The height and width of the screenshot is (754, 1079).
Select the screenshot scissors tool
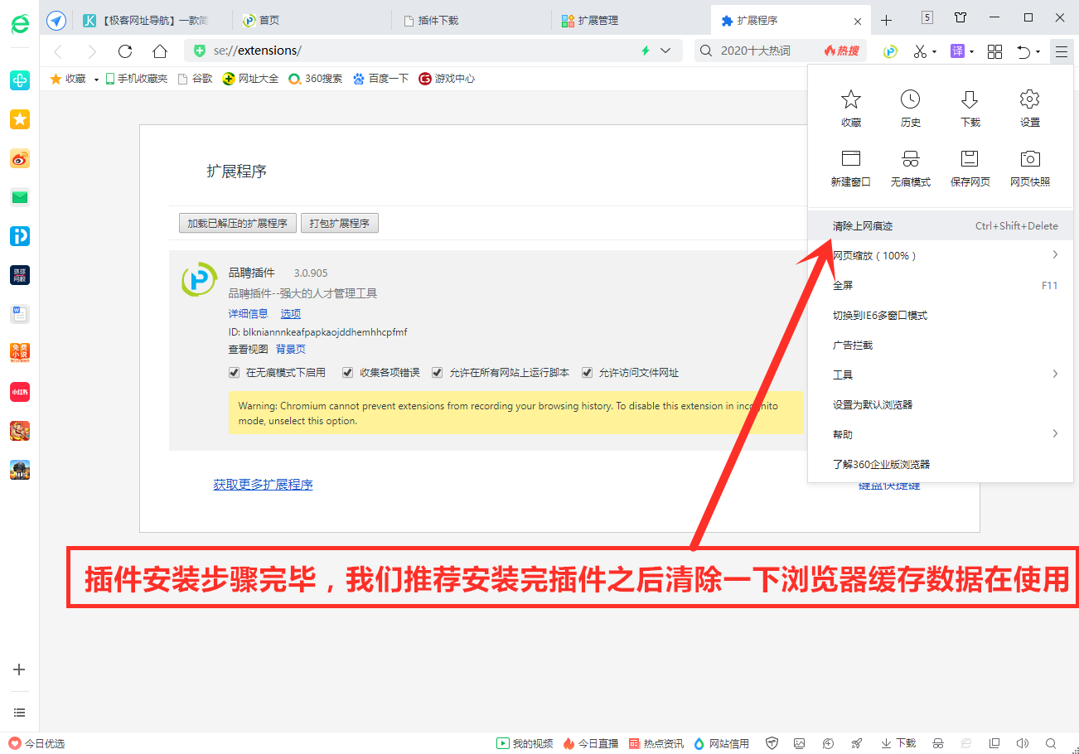pos(922,51)
